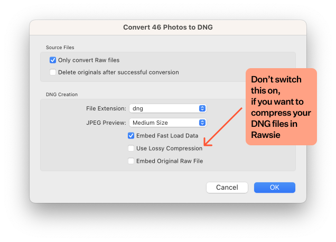Check the Embed Original Raw File box
Viewport: 336px width, 242px height.
(x=131, y=161)
